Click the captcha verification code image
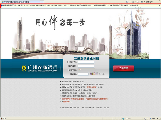Viewport: 161px width, 120px height. click(93, 74)
